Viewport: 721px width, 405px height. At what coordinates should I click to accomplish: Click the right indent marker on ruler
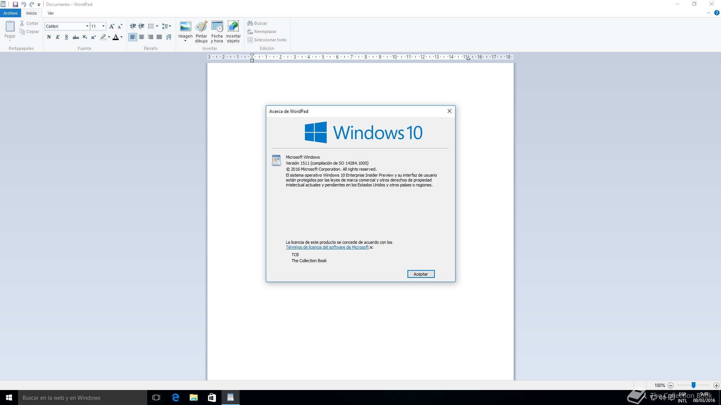pos(468,58)
